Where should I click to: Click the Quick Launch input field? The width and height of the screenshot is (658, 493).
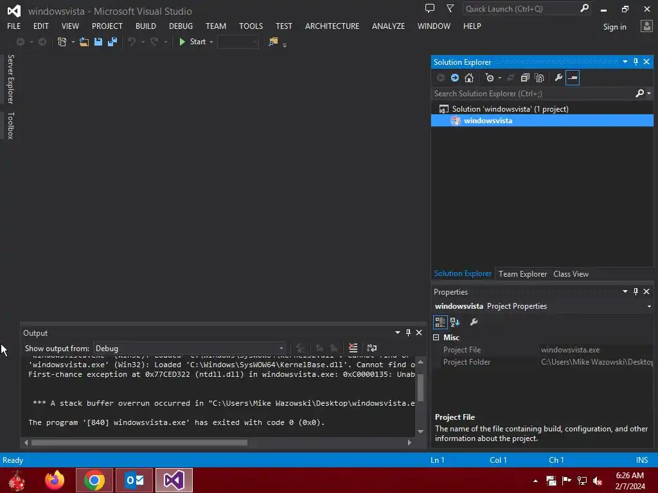pyautogui.click(x=520, y=9)
